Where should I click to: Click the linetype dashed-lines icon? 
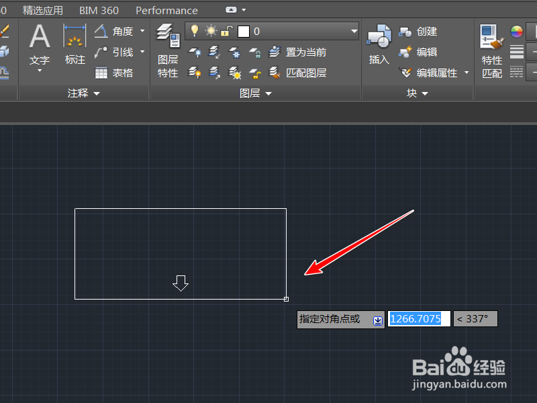coord(516,72)
